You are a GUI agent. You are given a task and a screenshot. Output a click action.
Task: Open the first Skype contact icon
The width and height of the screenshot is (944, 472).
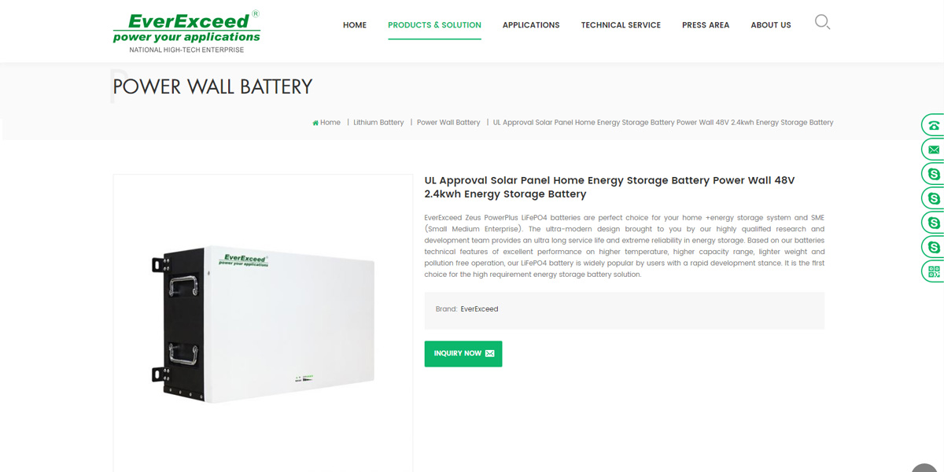[933, 174]
